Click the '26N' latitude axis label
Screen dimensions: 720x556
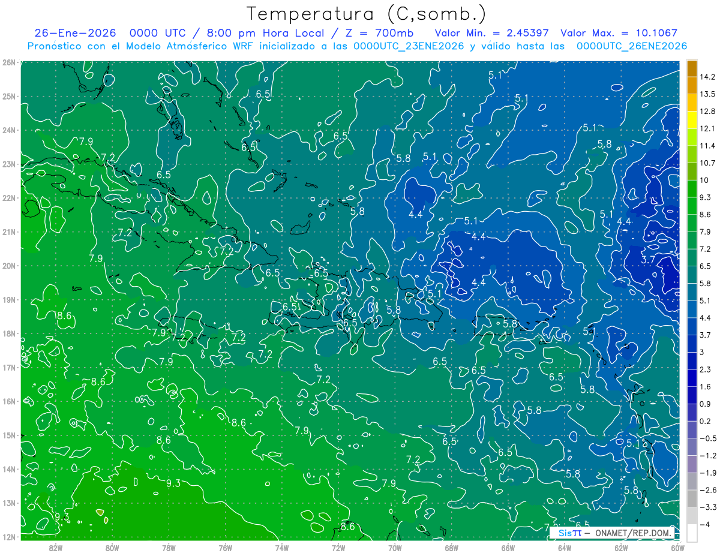point(9,62)
